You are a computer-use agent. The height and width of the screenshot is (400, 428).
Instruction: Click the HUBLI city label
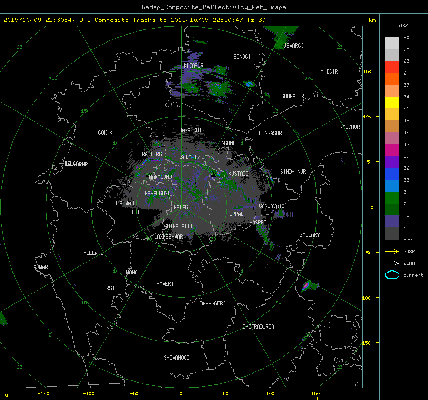coord(133,212)
